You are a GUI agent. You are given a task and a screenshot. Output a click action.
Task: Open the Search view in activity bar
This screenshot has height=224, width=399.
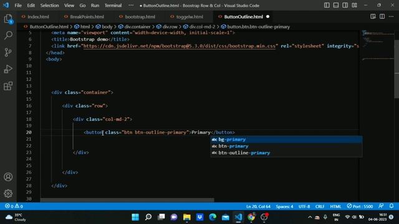pos(8,35)
